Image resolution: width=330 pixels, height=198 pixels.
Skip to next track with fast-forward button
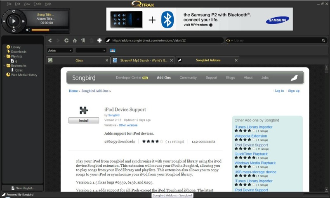24,21
